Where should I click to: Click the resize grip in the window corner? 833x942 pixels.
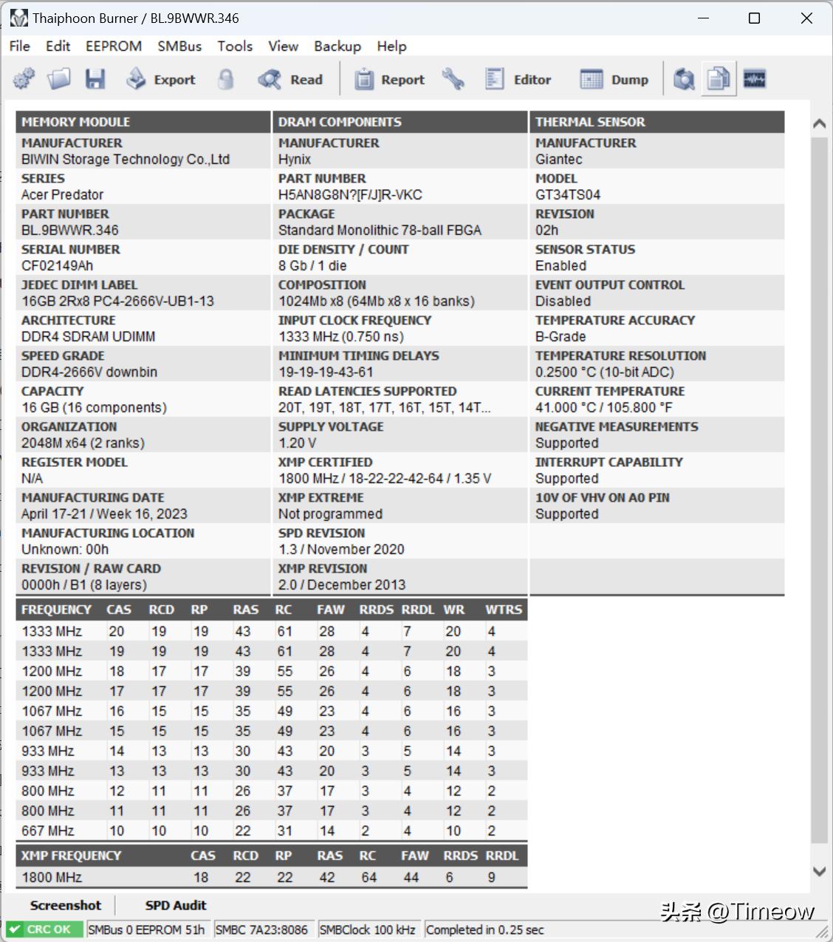[821, 931]
